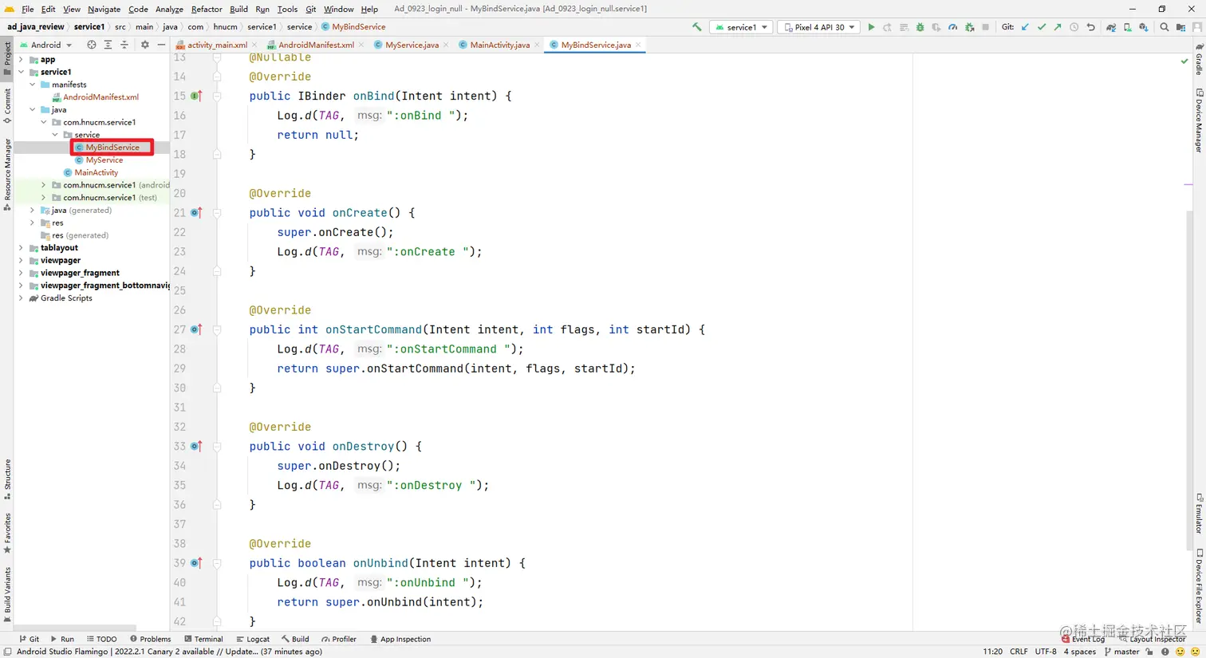Click the Attach Debugger to Android Process icon
The image size is (1206, 658).
click(969, 27)
